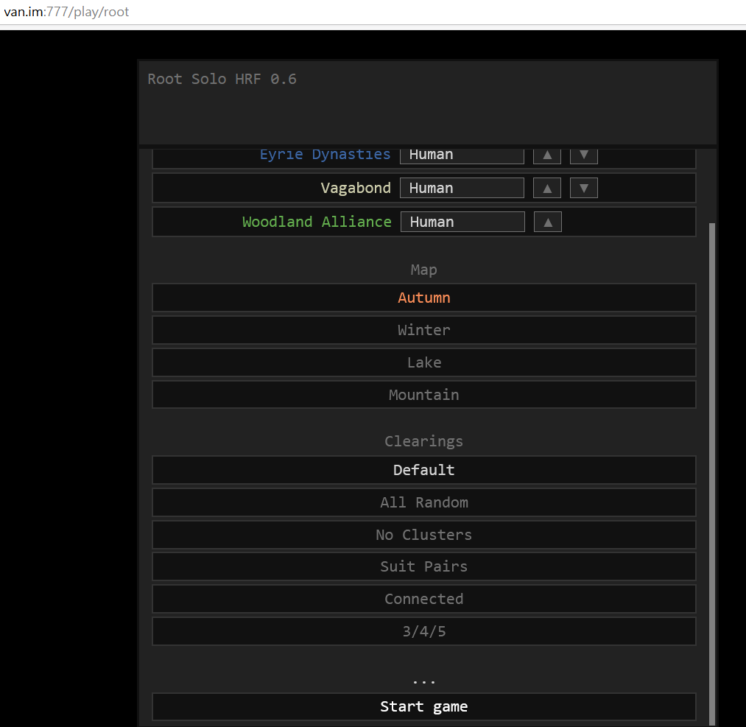Choose All Random clearings option
This screenshot has width=746, height=727.
click(x=424, y=502)
